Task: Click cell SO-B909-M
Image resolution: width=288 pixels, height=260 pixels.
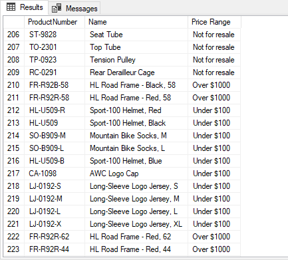Action: tap(55, 136)
